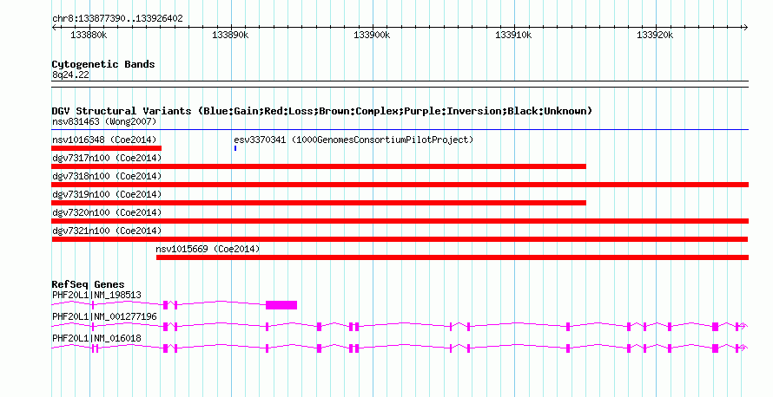The width and height of the screenshot is (773, 397).
Task: Open variant nsv1015669 (Coe2014) label
Action: click(208, 249)
